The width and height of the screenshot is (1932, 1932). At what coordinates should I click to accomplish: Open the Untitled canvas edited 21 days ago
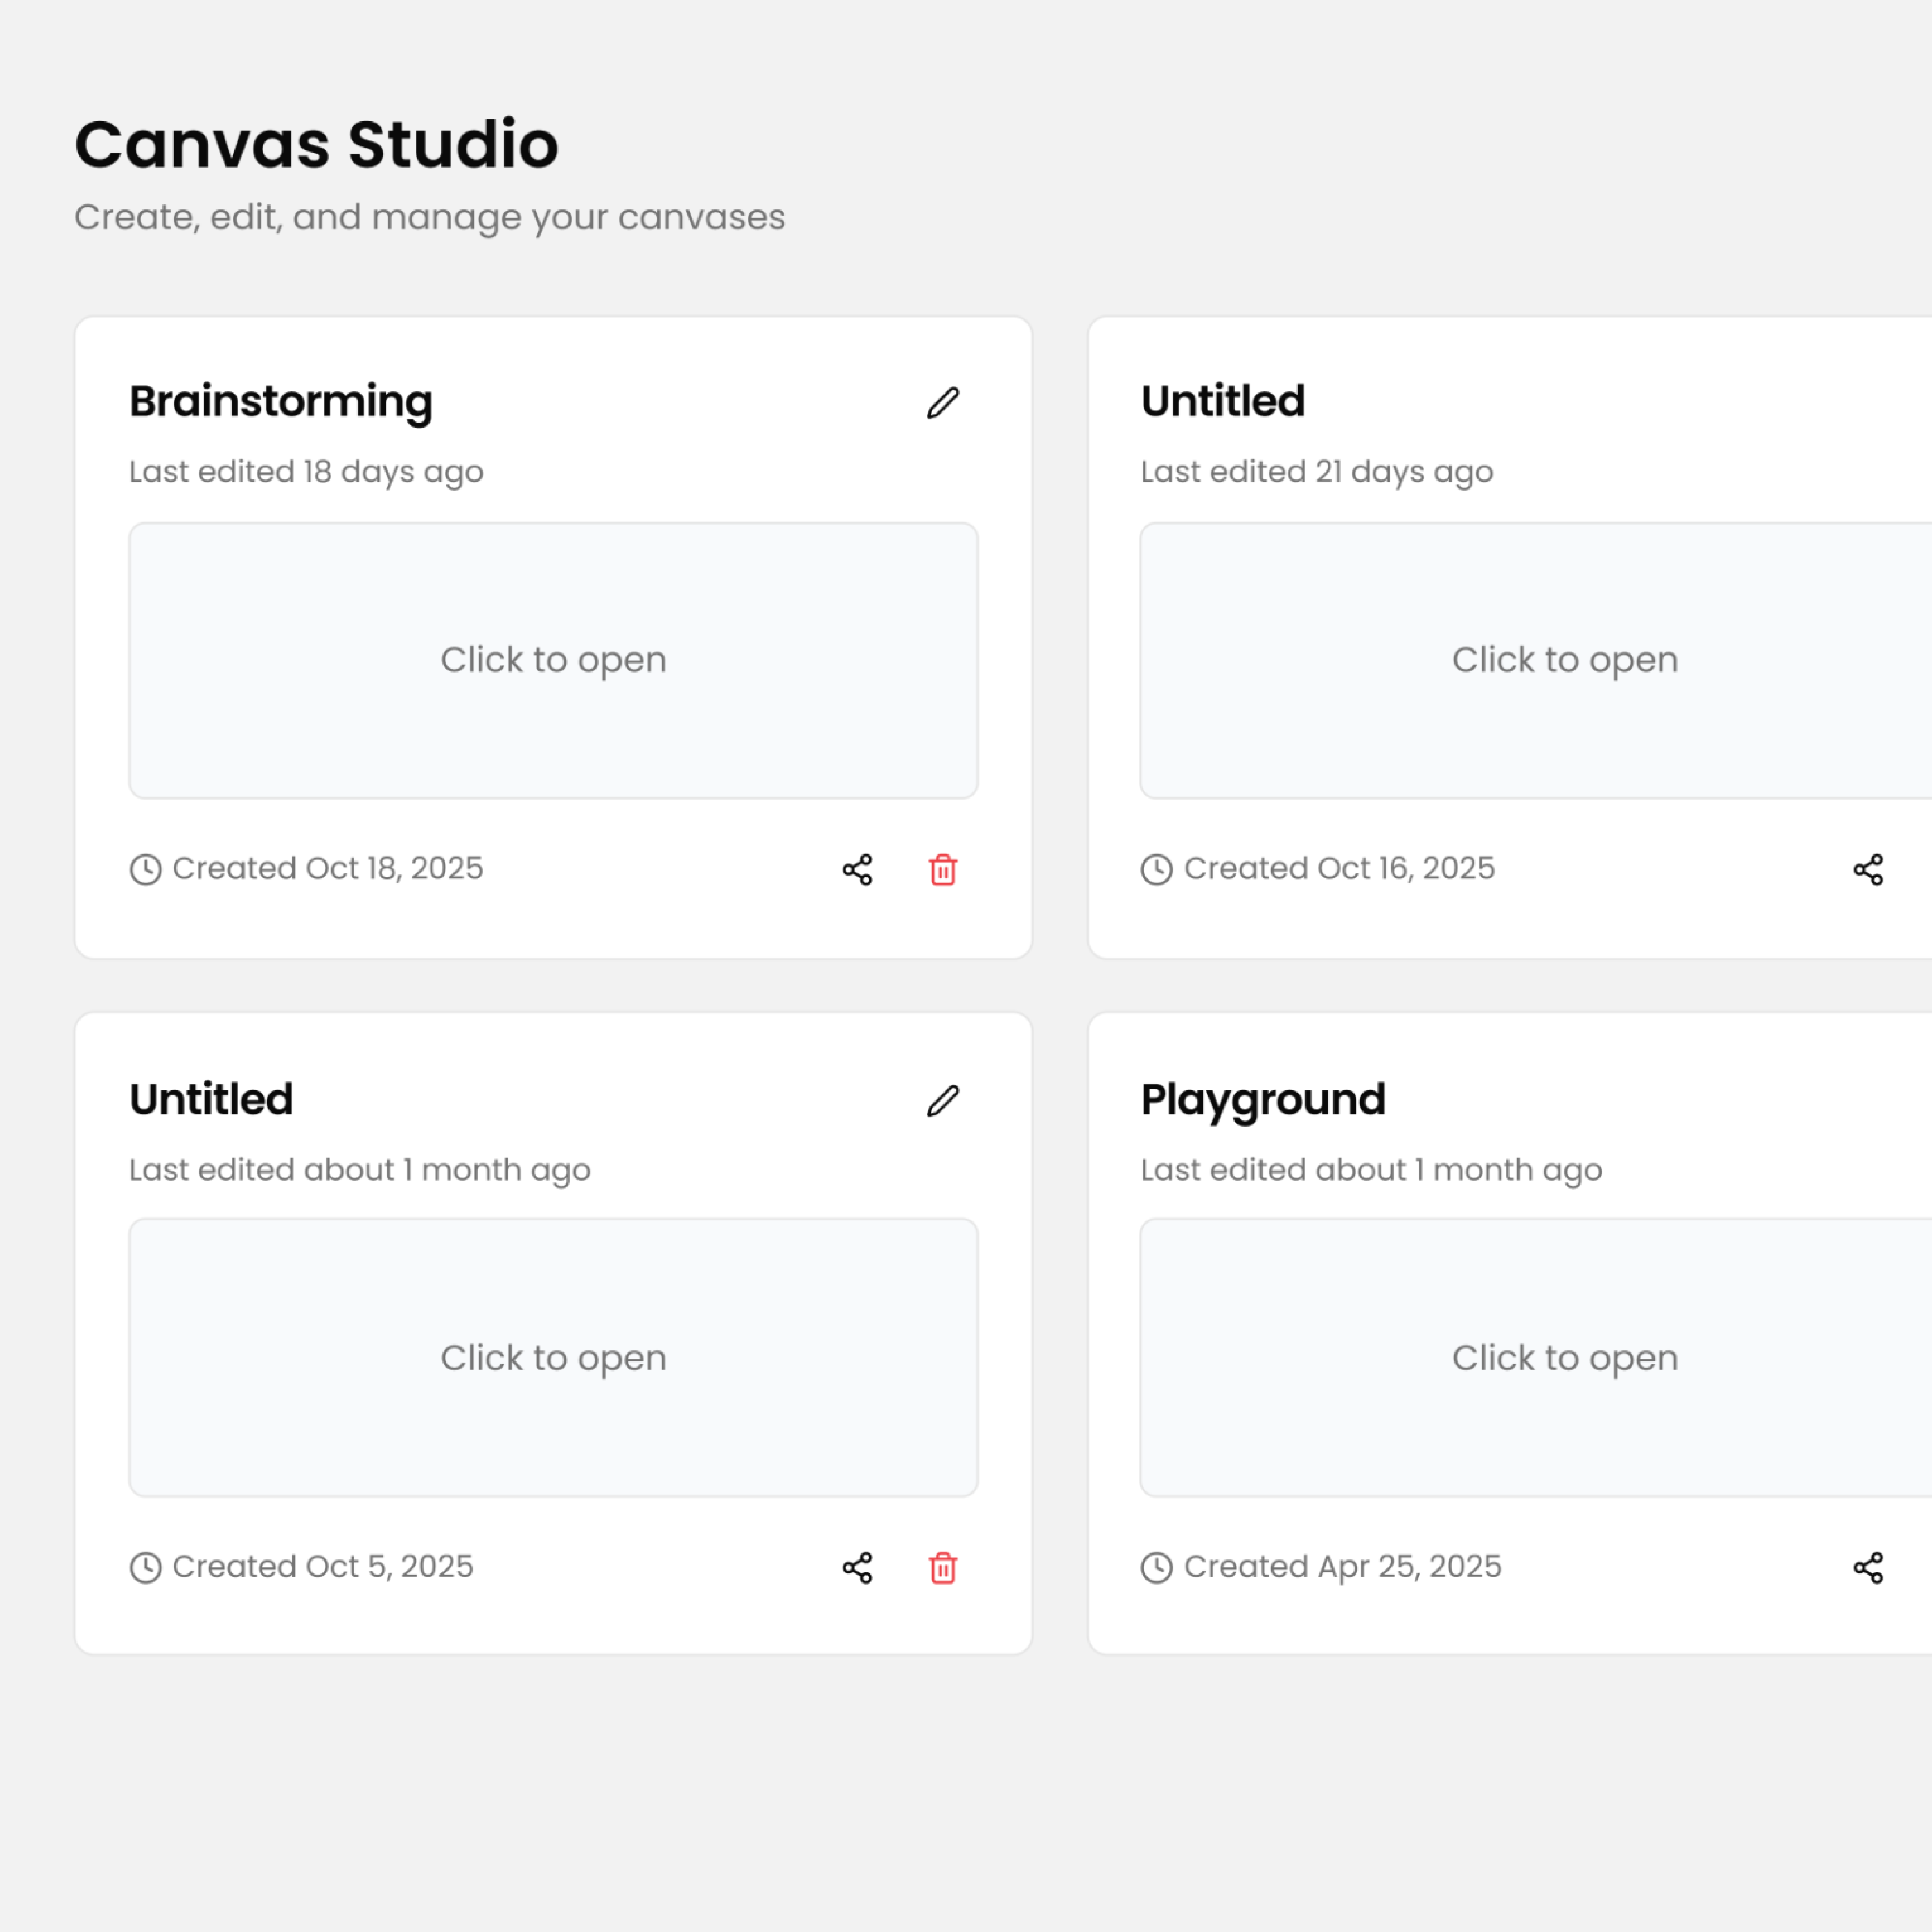pyautogui.click(x=1564, y=660)
